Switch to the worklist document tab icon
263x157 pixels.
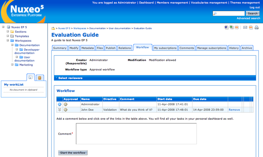click(30, 77)
